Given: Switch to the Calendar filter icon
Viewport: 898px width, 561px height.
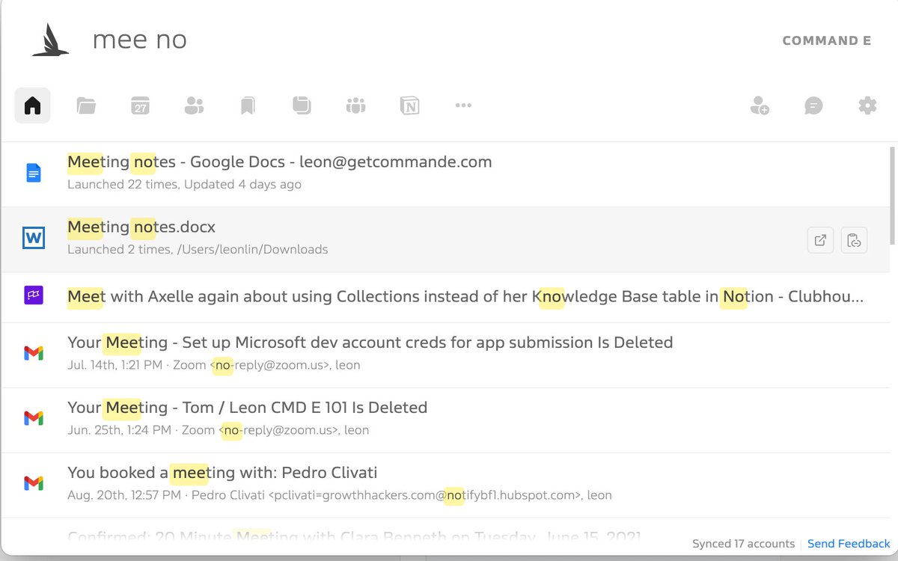Looking at the screenshot, I should [x=140, y=105].
